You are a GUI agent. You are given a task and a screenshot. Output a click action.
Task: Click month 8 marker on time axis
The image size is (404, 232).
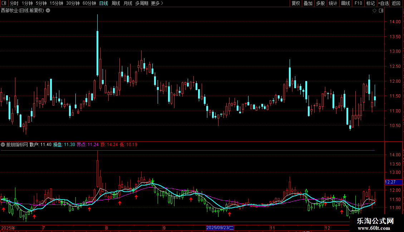point(107,228)
